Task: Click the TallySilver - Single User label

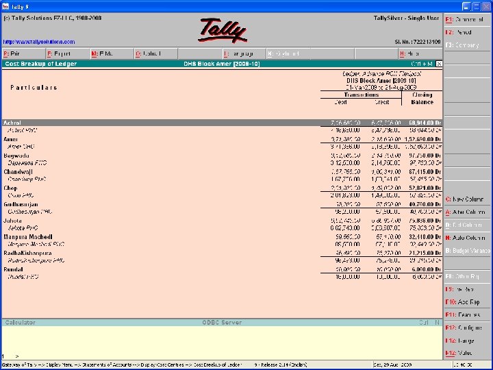Action: tap(406, 18)
